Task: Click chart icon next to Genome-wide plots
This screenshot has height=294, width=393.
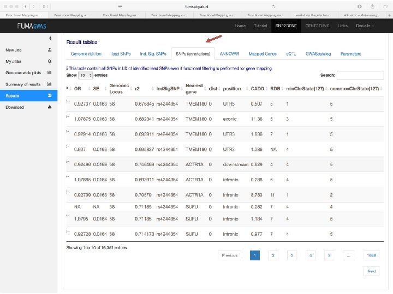Action: (49, 72)
